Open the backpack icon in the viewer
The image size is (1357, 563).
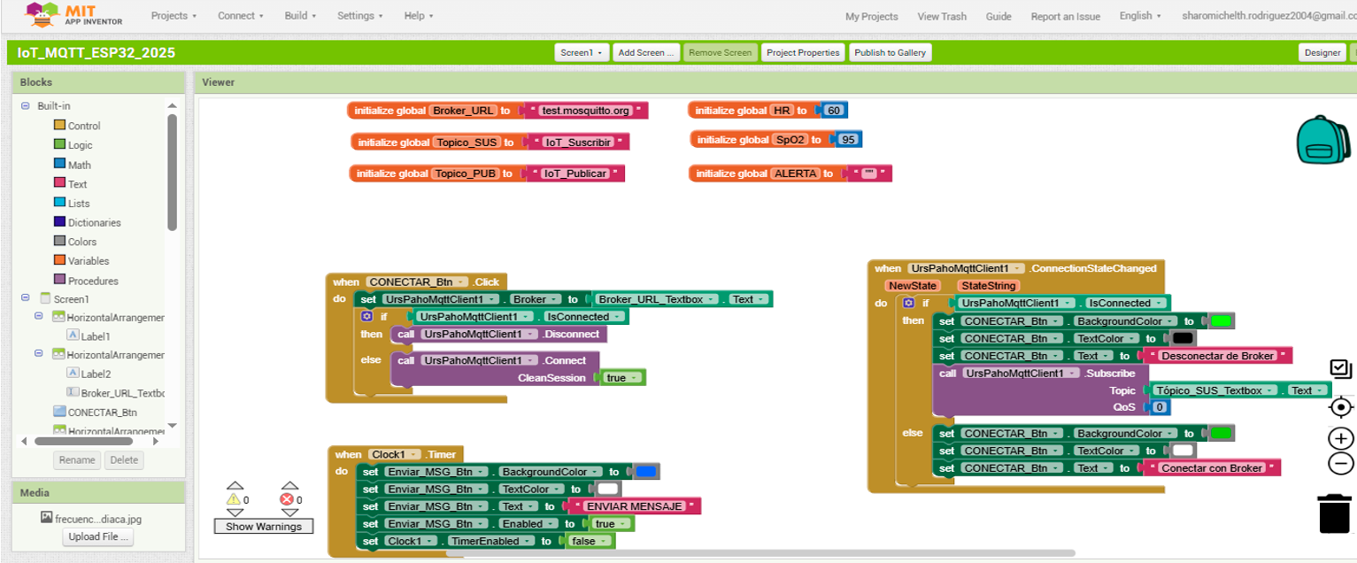click(x=1323, y=140)
